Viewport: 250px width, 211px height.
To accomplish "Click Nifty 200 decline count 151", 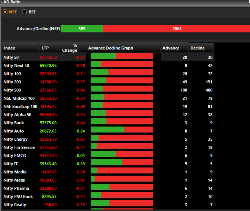I will [x=209, y=82].
